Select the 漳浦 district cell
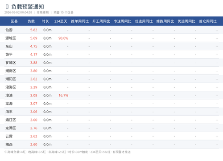 point(9,95)
